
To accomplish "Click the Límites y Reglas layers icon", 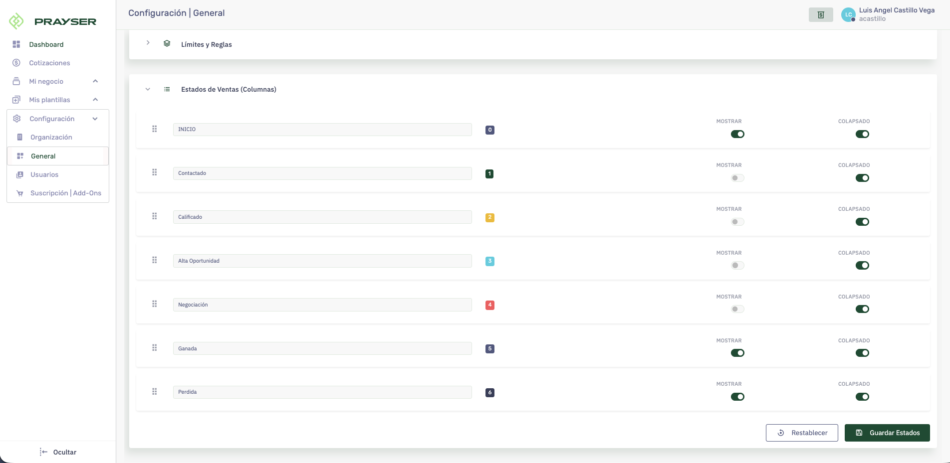I will (167, 44).
